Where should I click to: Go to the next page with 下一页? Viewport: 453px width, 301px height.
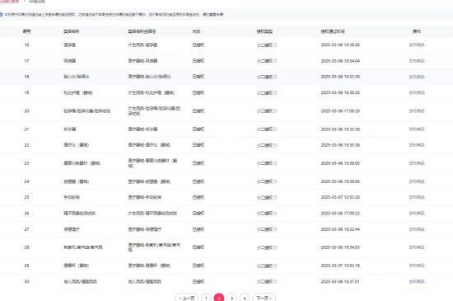[264, 298]
